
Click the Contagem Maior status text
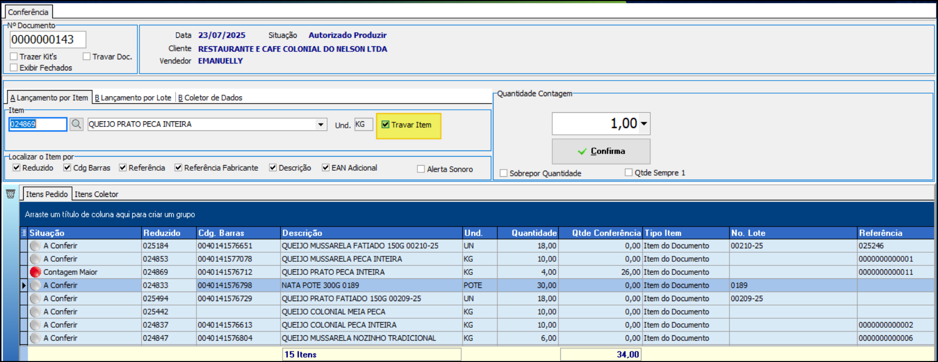click(70, 272)
